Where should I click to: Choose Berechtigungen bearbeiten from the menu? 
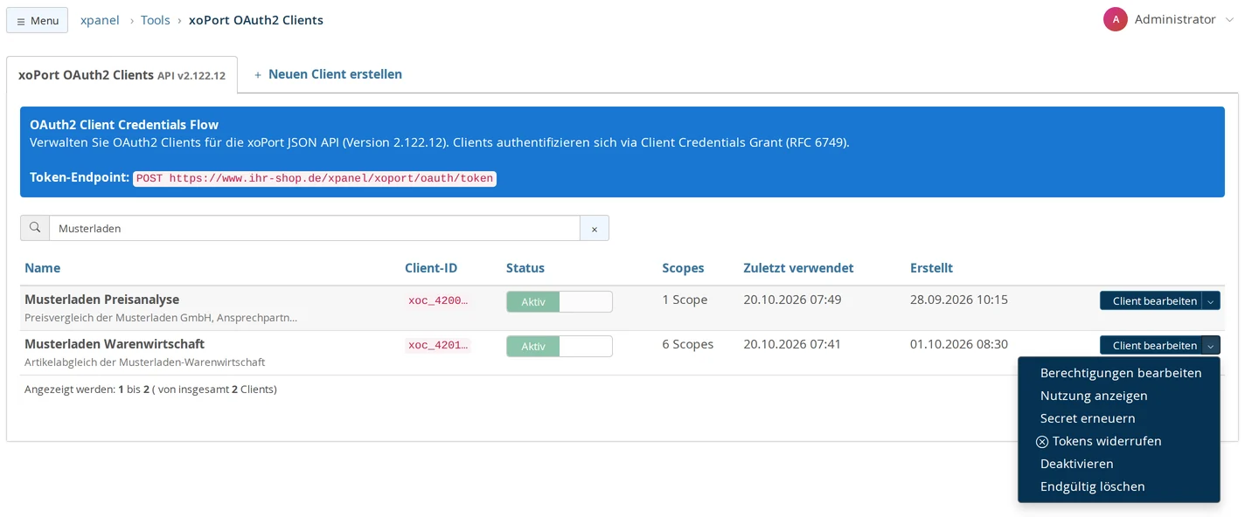pos(1119,373)
